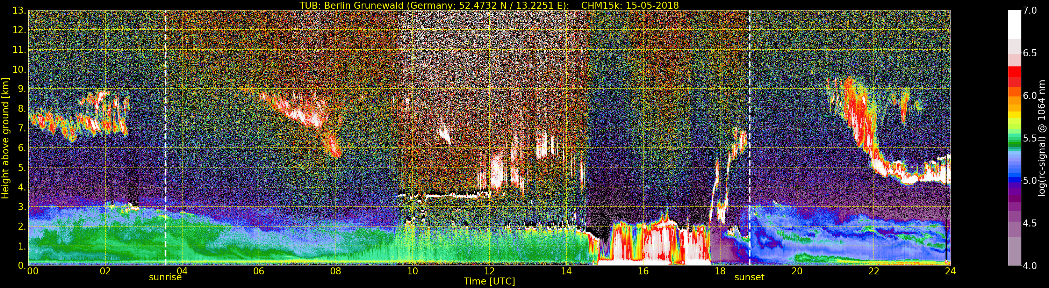Viewport: 1049px width, 288px height.
Task: Click the '11.' height axis tick label
Action: (20, 50)
